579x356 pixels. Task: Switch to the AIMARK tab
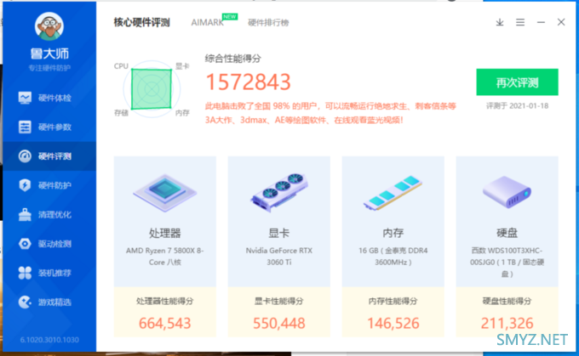[207, 22]
